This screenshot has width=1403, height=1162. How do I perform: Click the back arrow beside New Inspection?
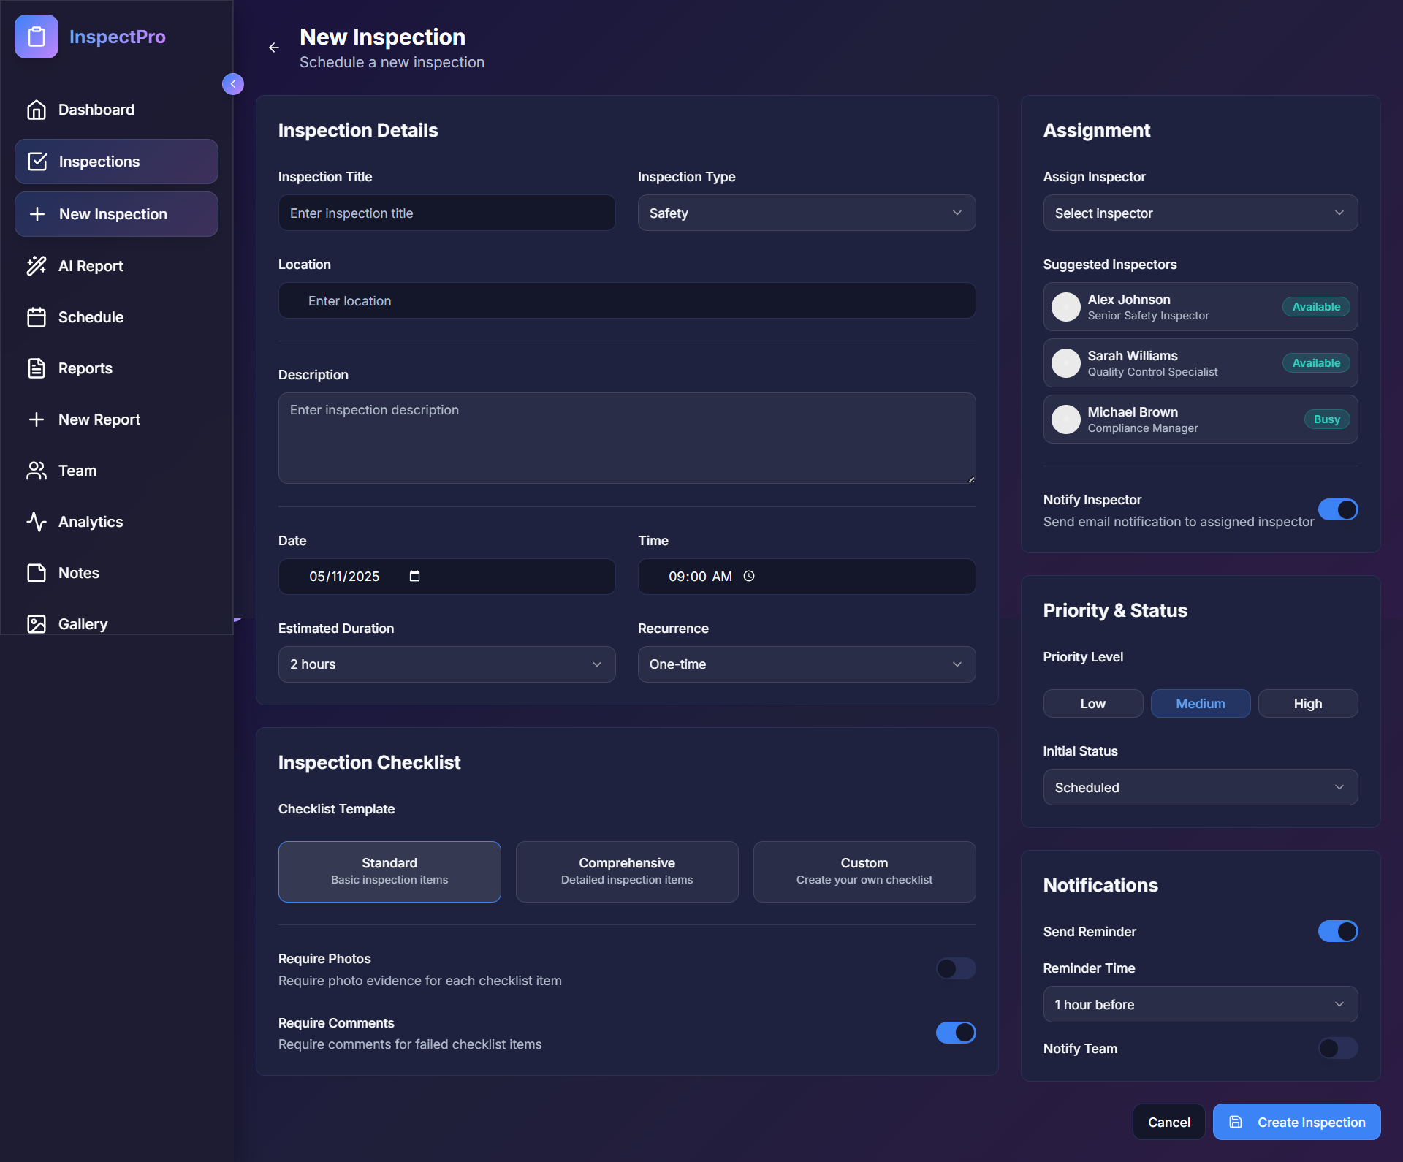274,48
